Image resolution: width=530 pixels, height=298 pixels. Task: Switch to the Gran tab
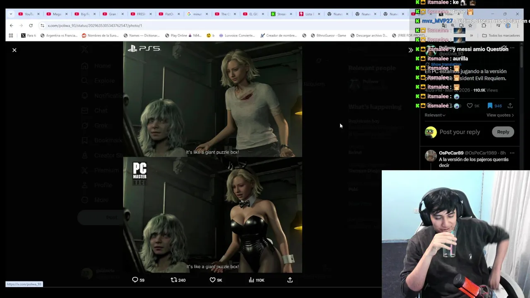point(113,14)
